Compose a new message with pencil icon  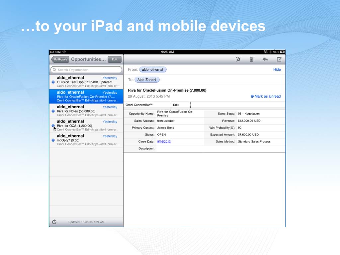(279, 59)
